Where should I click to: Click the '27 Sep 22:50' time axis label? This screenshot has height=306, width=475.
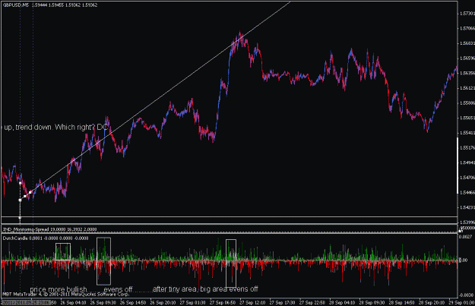312,303
